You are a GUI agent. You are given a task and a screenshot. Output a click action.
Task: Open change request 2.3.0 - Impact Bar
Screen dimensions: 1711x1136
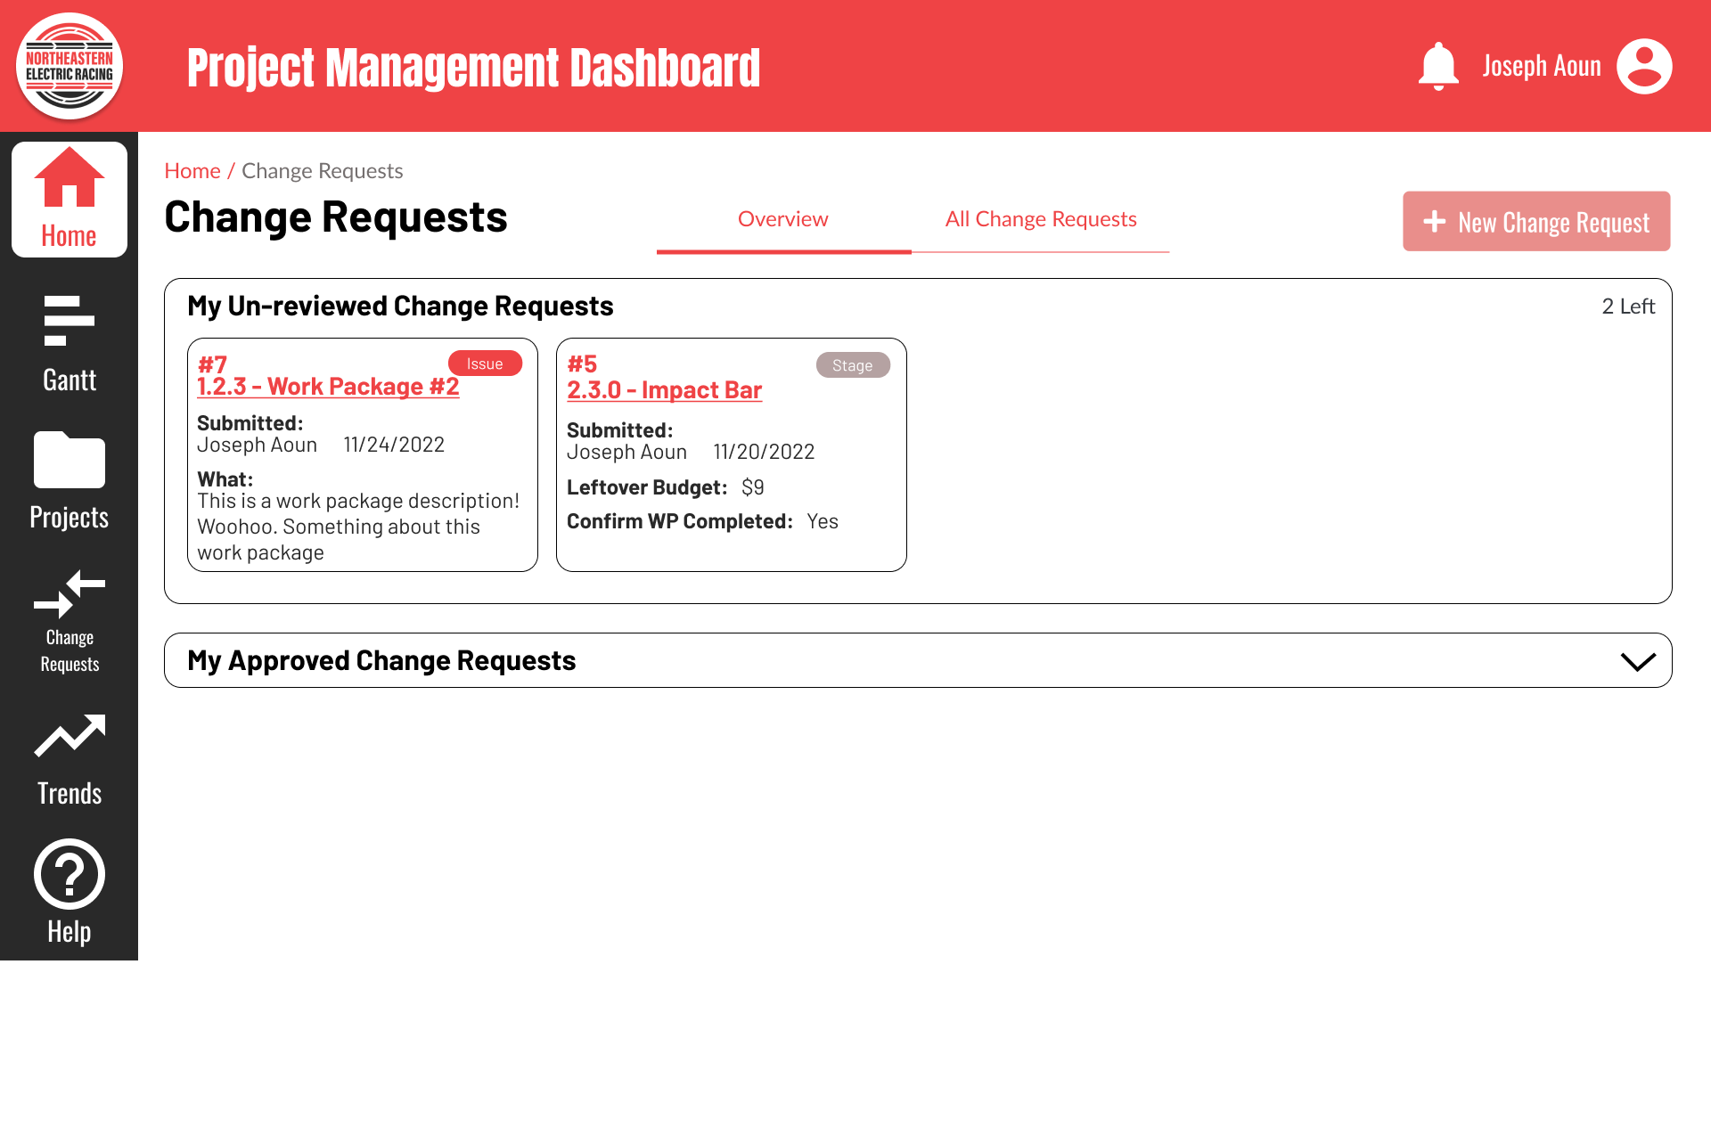(x=664, y=389)
